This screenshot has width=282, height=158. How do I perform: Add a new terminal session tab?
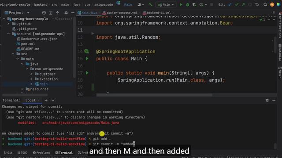(46, 101)
